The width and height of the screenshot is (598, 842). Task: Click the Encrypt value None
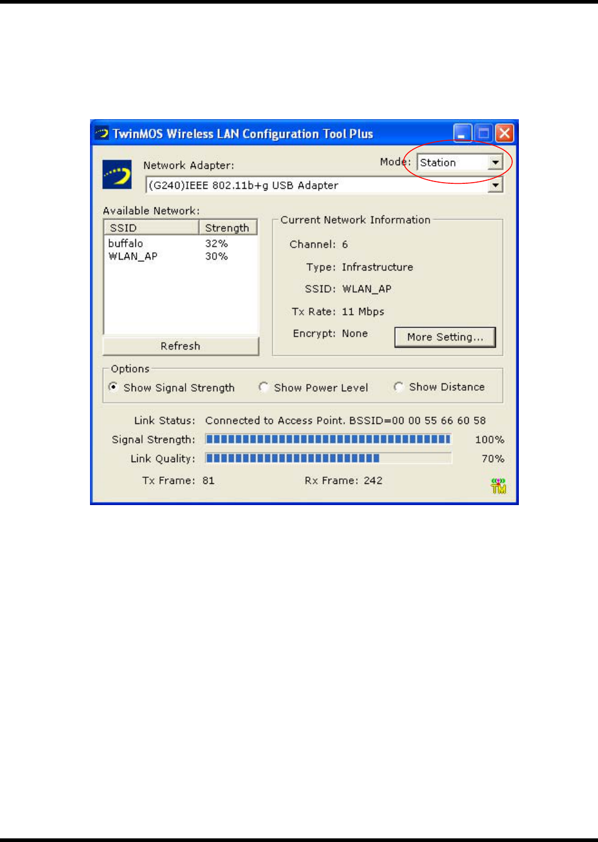pyautogui.click(x=355, y=333)
